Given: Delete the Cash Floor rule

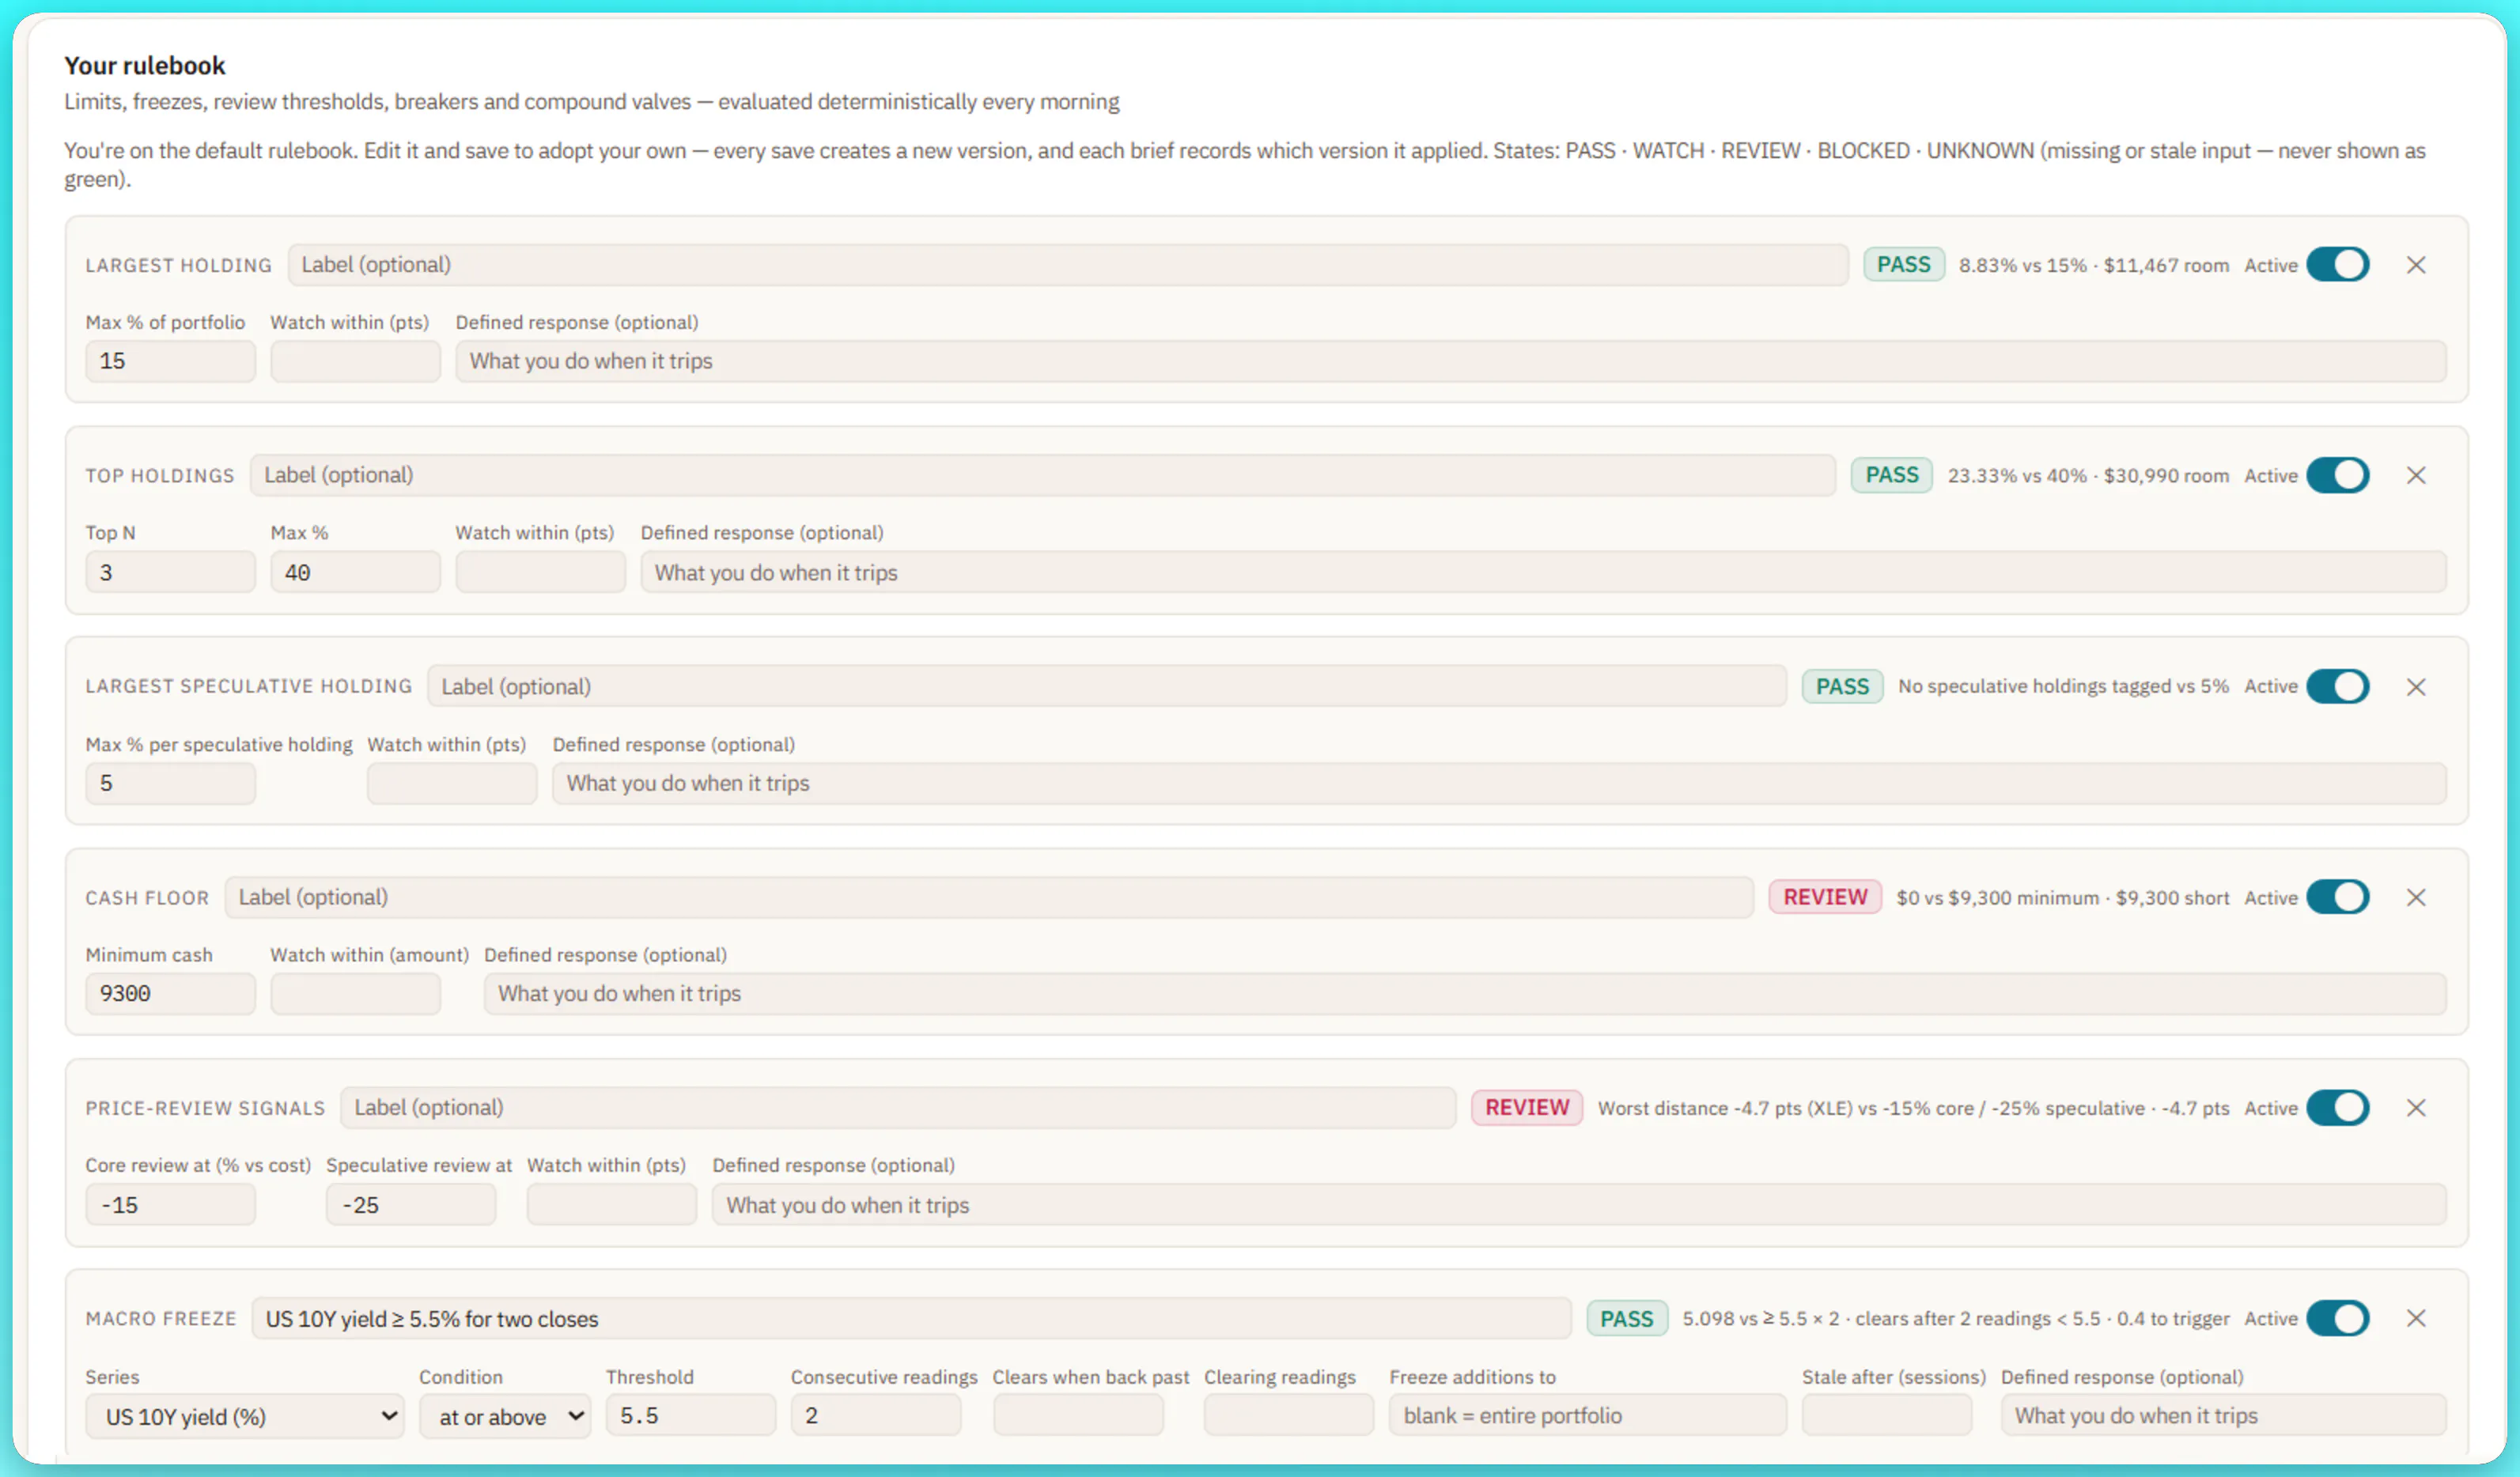Looking at the screenshot, I should click(2415, 897).
